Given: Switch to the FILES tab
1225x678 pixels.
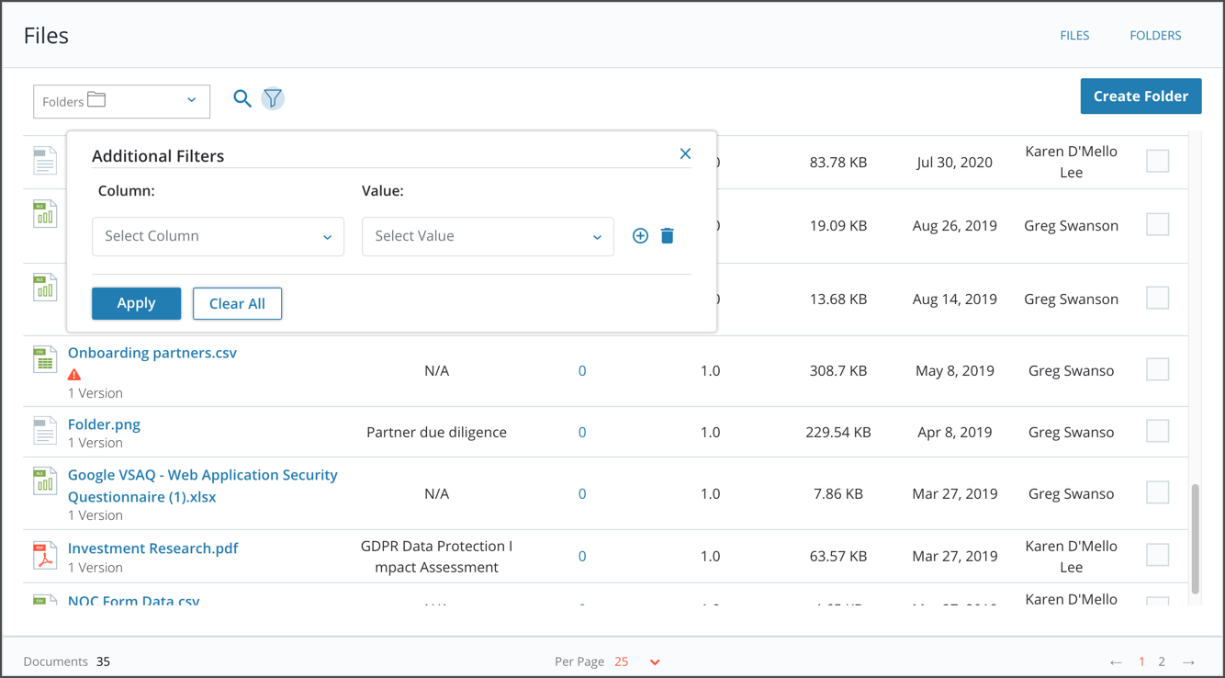Looking at the screenshot, I should tap(1074, 35).
